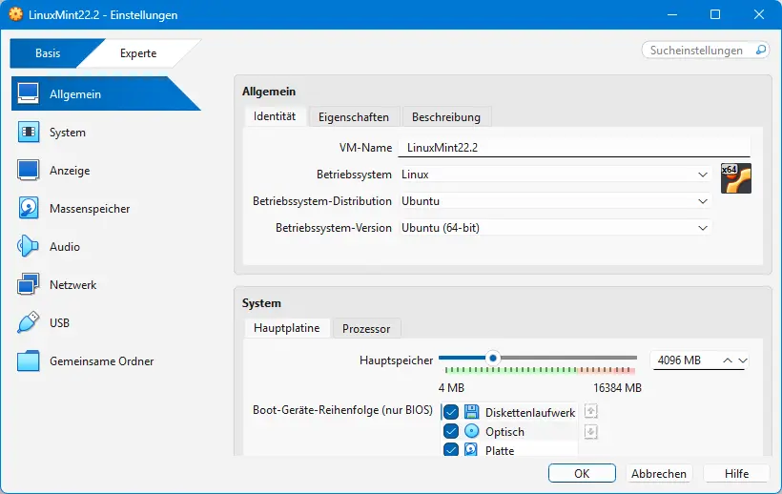This screenshot has width=782, height=494.
Task: Select the System chip icon
Action: point(29,133)
